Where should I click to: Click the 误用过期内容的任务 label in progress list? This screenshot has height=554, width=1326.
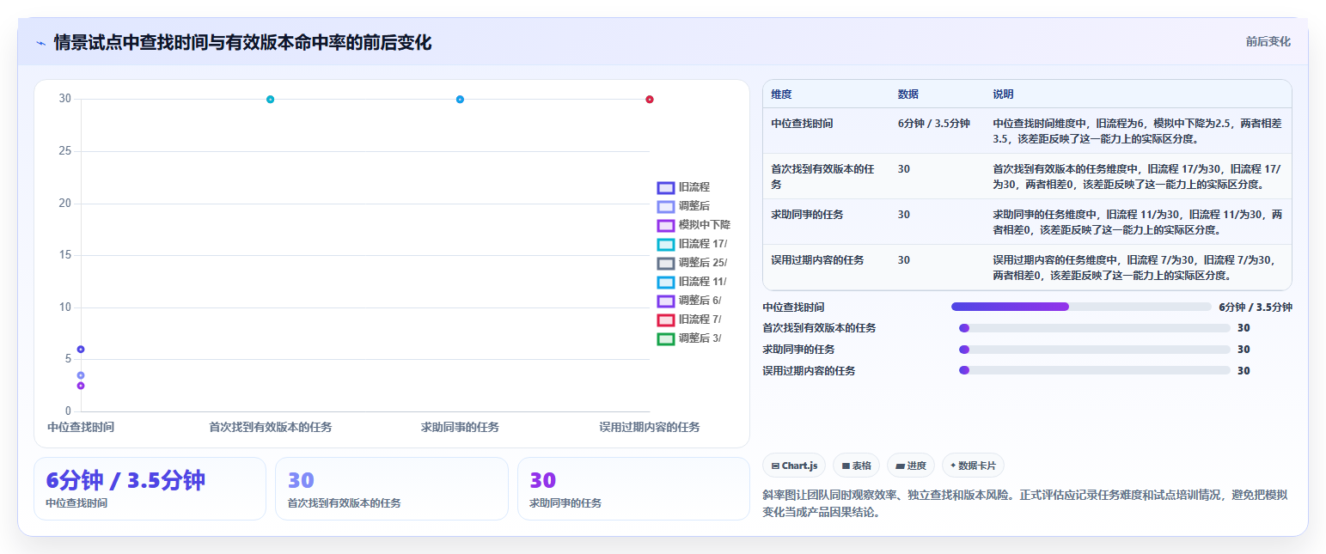click(809, 371)
